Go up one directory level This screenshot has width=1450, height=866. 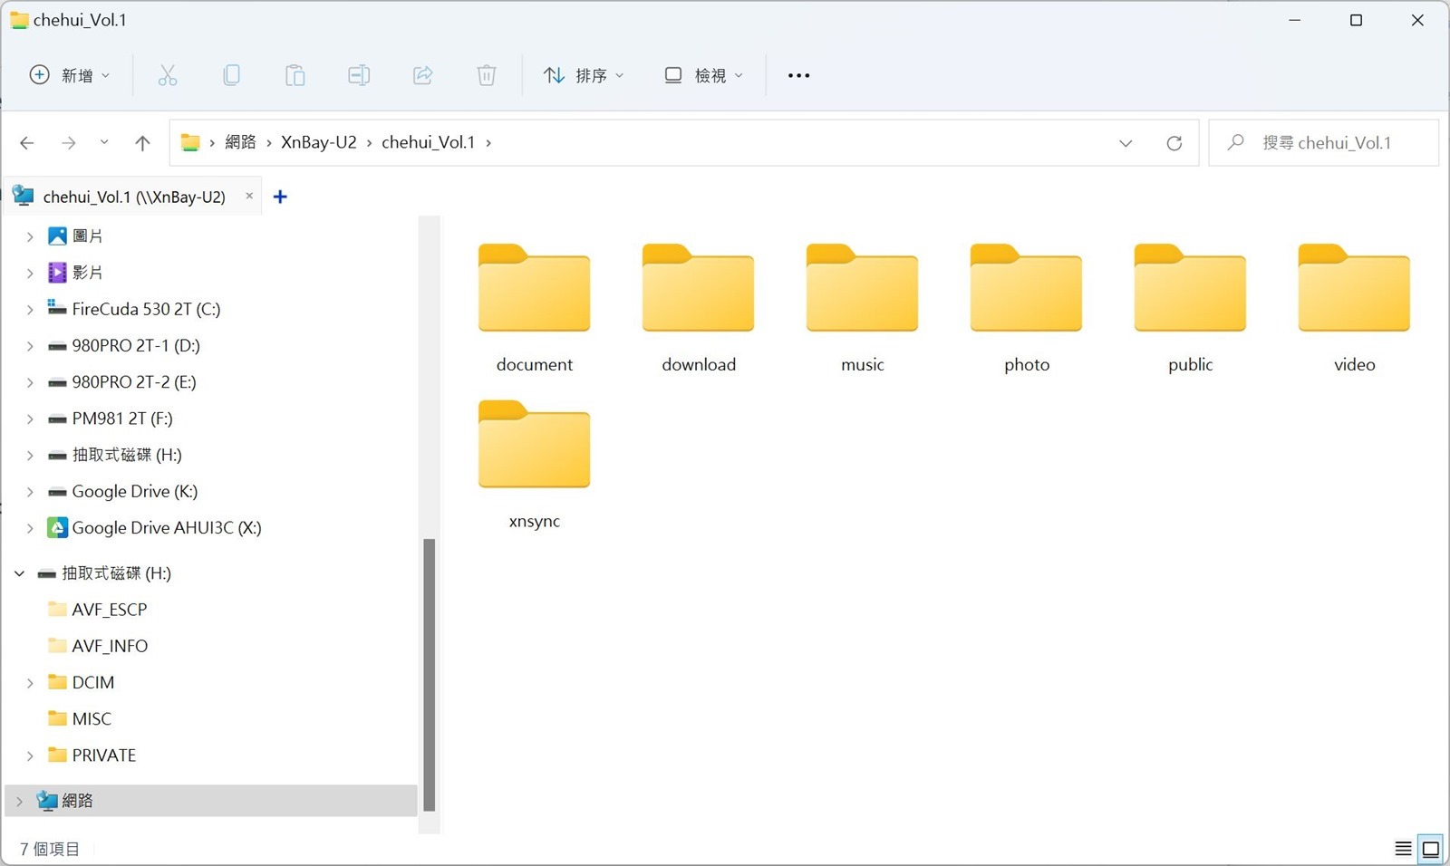click(142, 143)
